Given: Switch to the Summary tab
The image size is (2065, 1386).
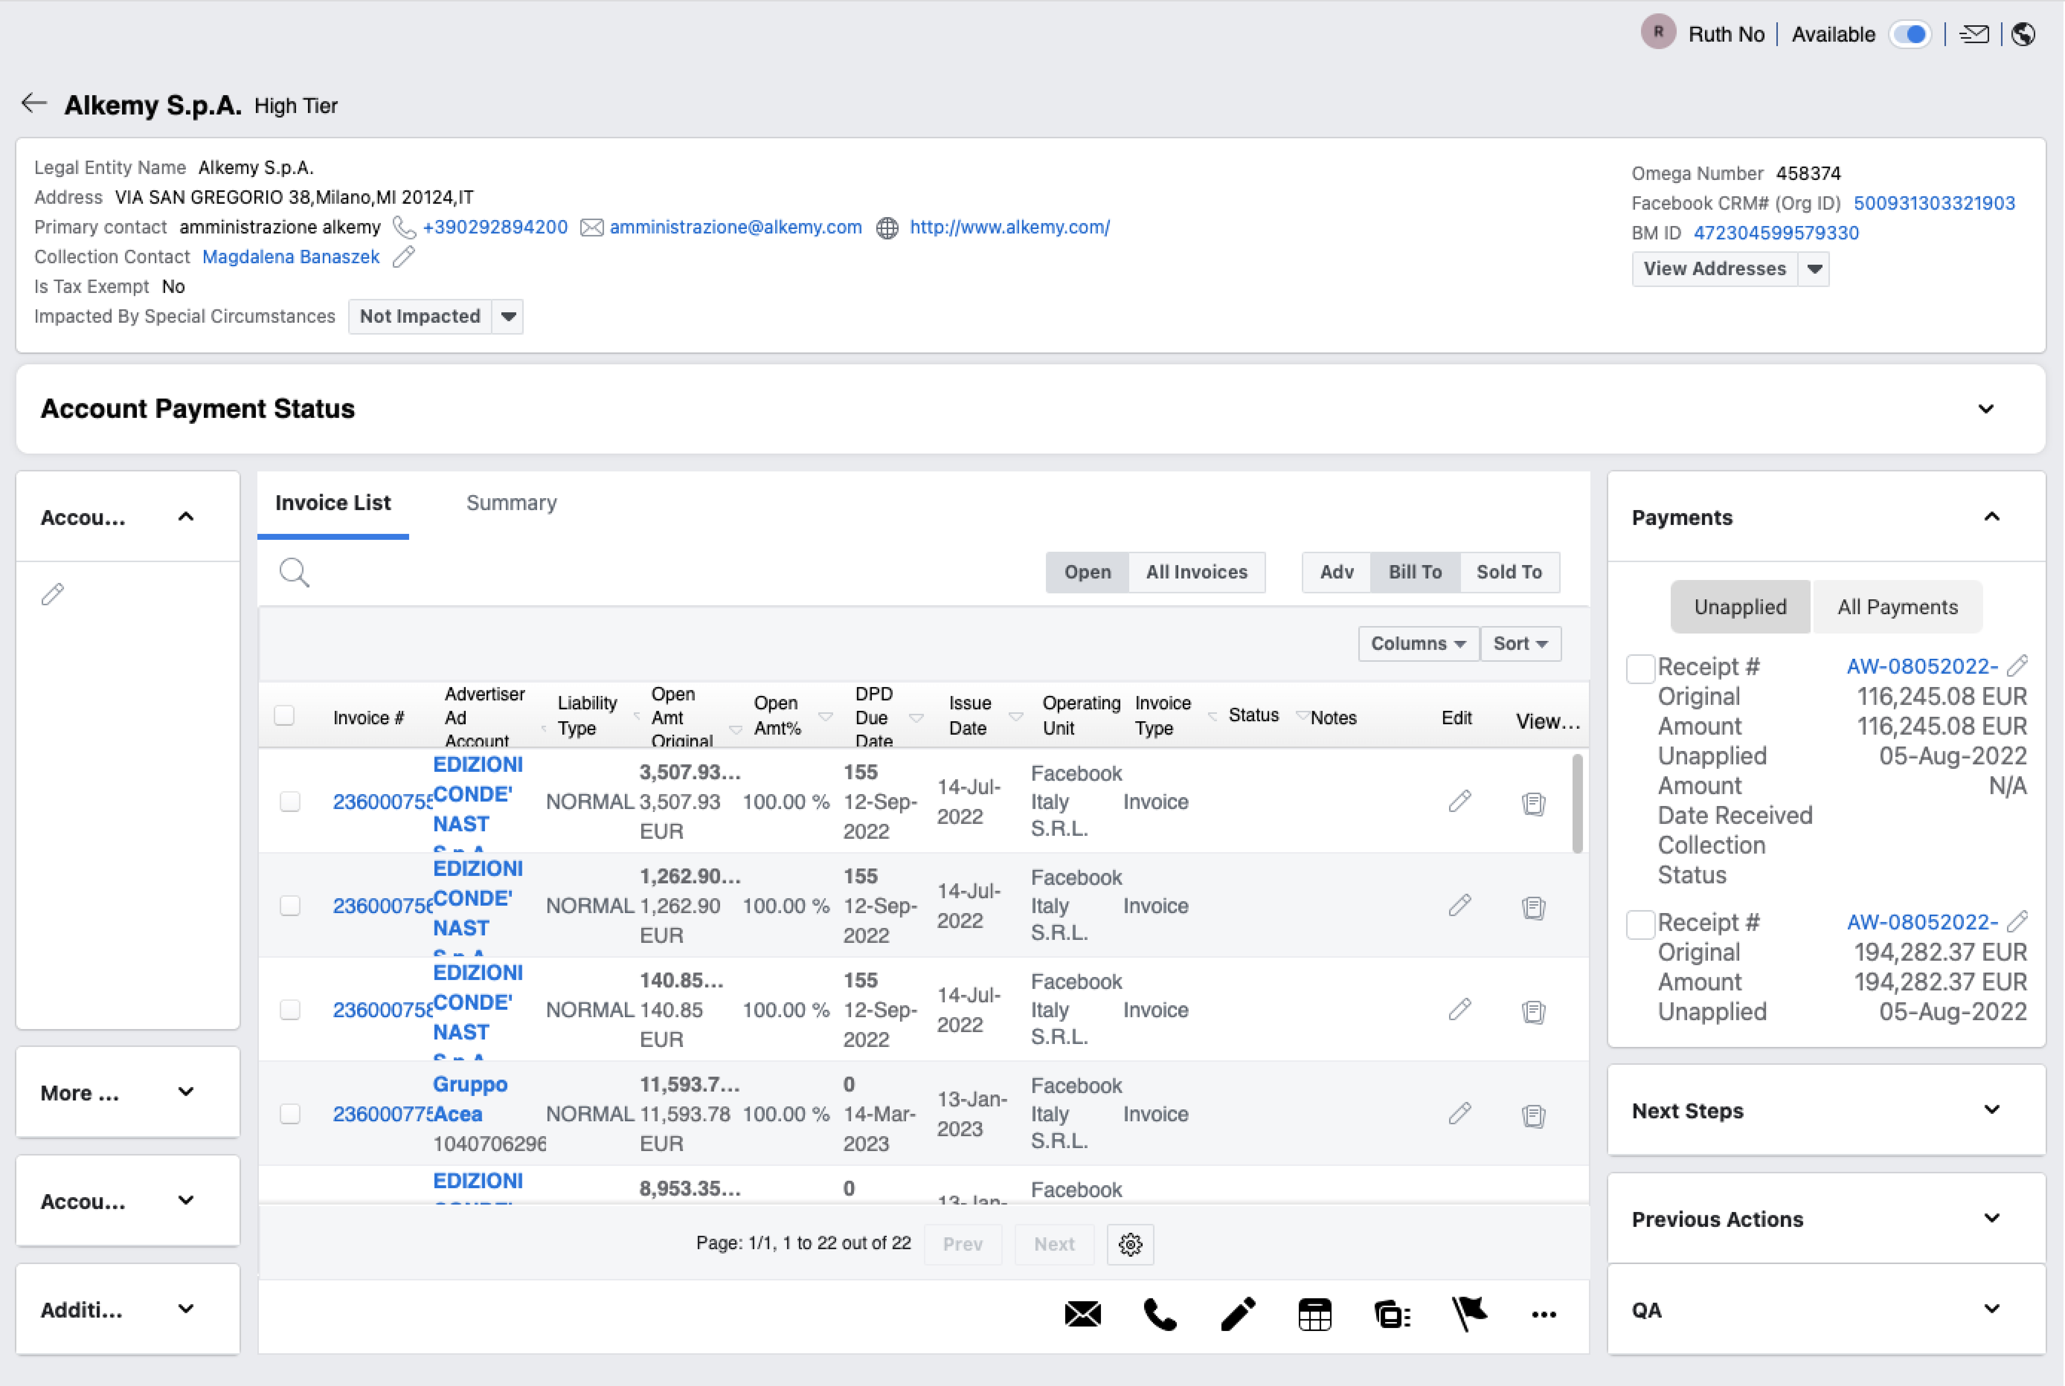Looking at the screenshot, I should [x=511, y=503].
